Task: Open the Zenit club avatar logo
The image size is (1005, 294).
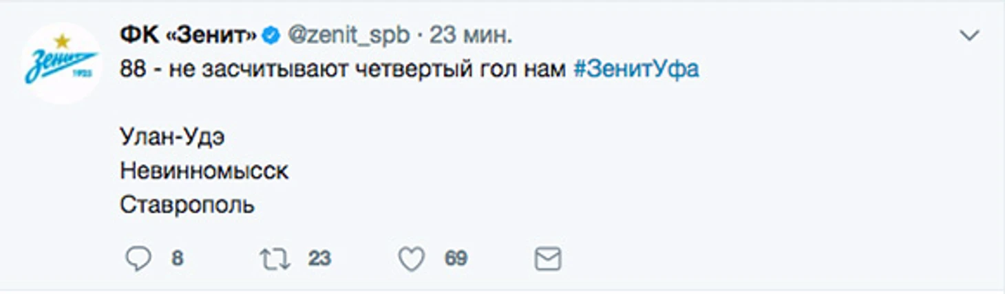Action: pos(61,63)
